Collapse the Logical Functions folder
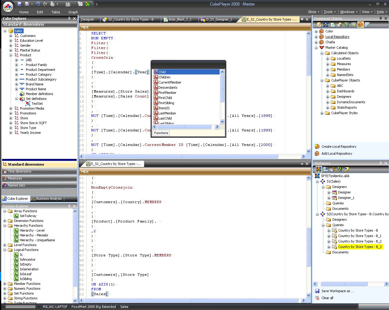Screen dimensions: 389x310 [x=5, y=250]
